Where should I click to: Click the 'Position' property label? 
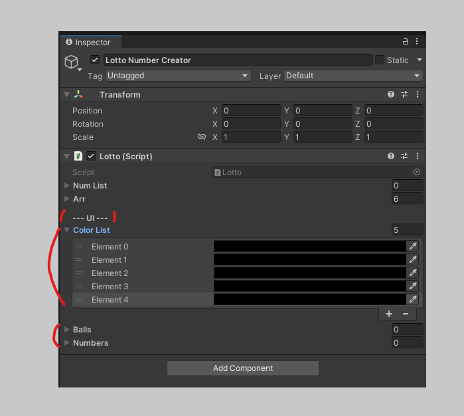pyautogui.click(x=88, y=110)
